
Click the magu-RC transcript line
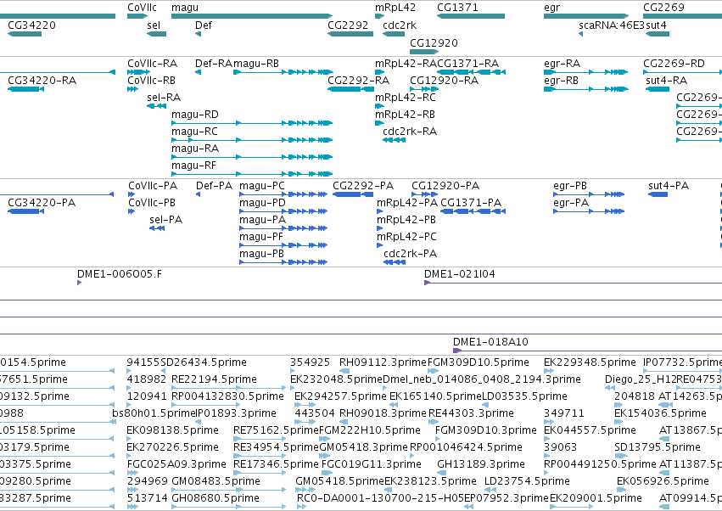pos(252,140)
